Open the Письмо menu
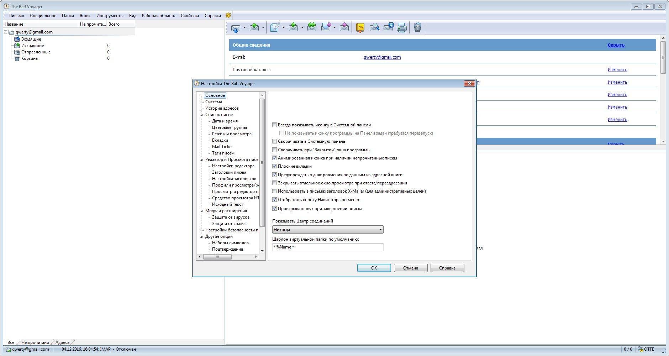This screenshot has height=356, width=669. (x=16, y=15)
